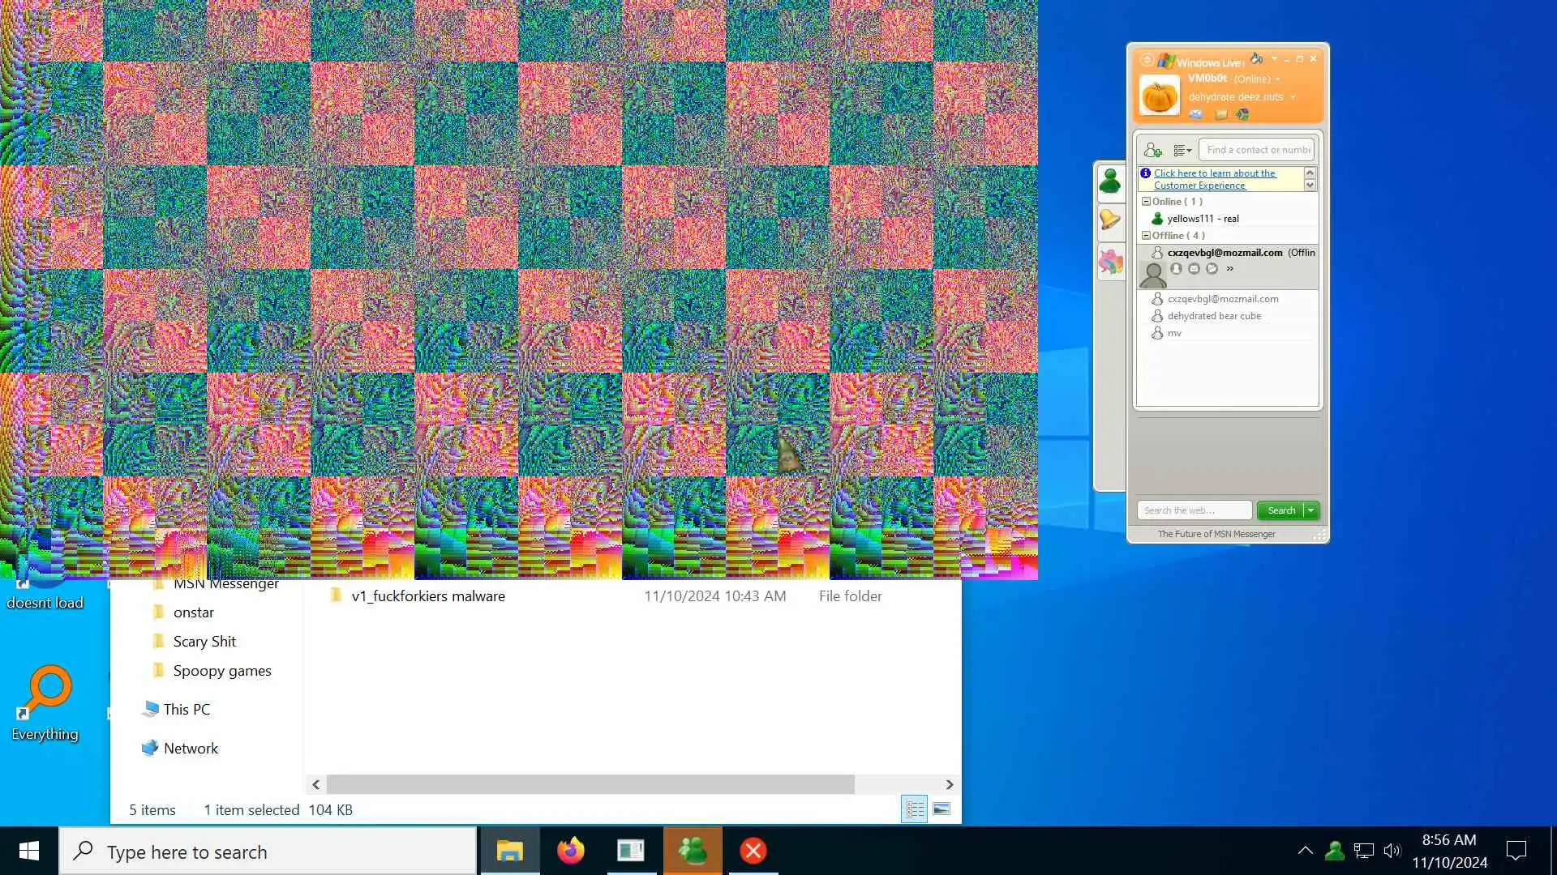This screenshot has width=1557, height=875.
Task: Open the green buddy contacts tab
Action: tap(1110, 180)
